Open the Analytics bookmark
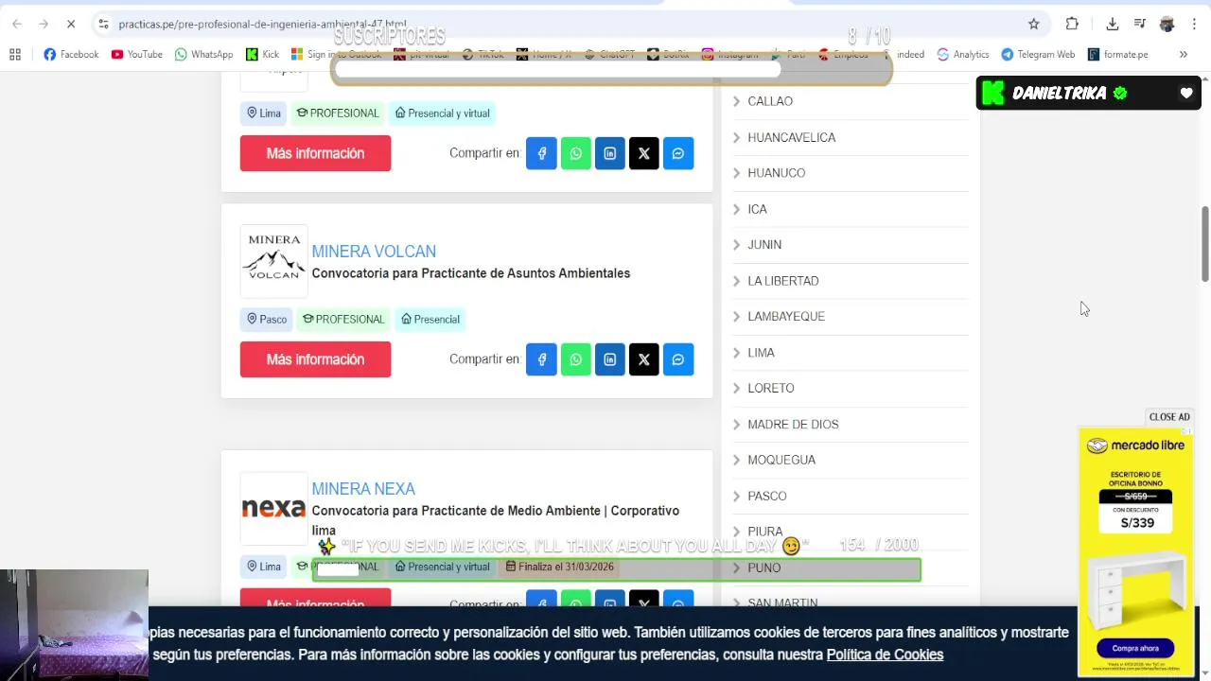The image size is (1211, 681). 963,54
